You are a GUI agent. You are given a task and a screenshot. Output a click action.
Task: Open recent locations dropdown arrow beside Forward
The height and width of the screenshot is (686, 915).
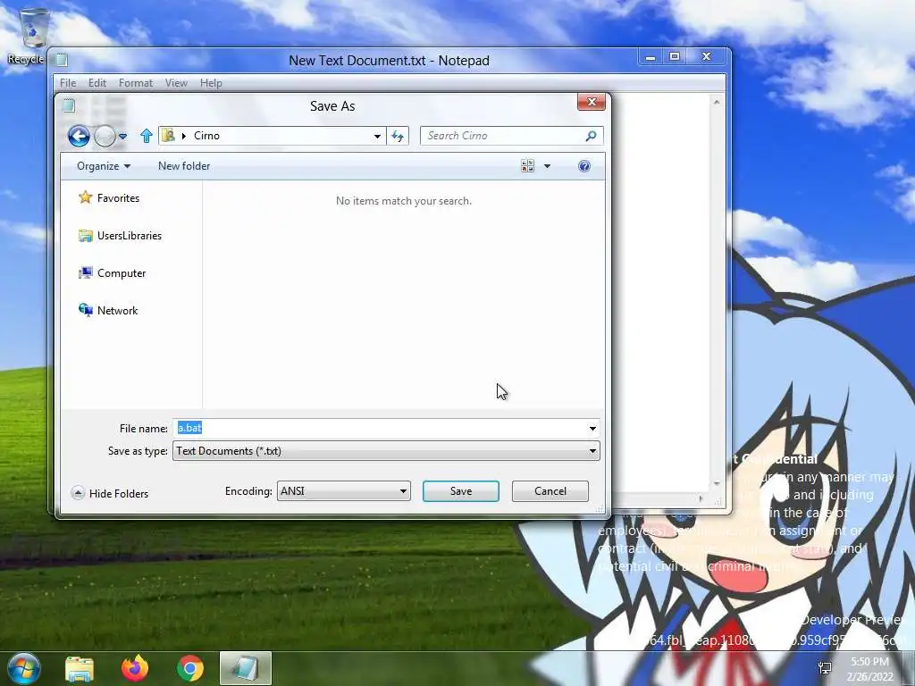pyautogui.click(x=122, y=137)
